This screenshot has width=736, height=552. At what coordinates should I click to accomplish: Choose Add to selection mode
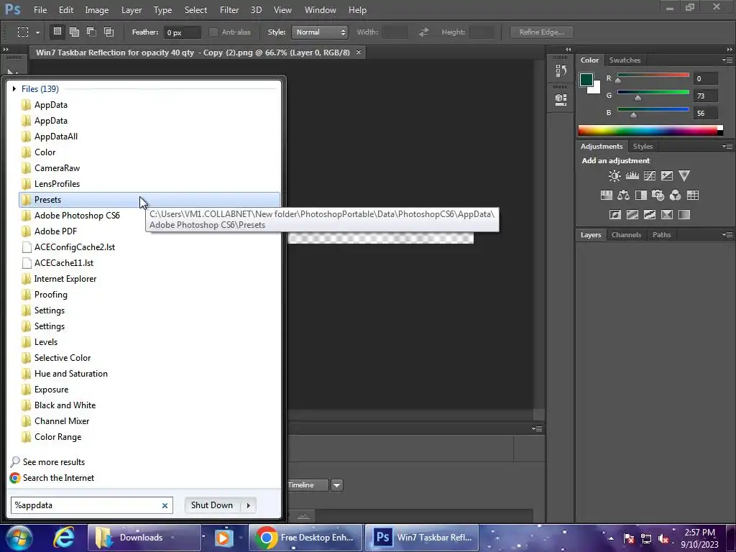[74, 32]
